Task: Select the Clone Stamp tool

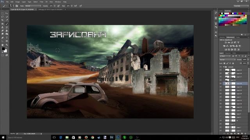Action: click(3, 27)
